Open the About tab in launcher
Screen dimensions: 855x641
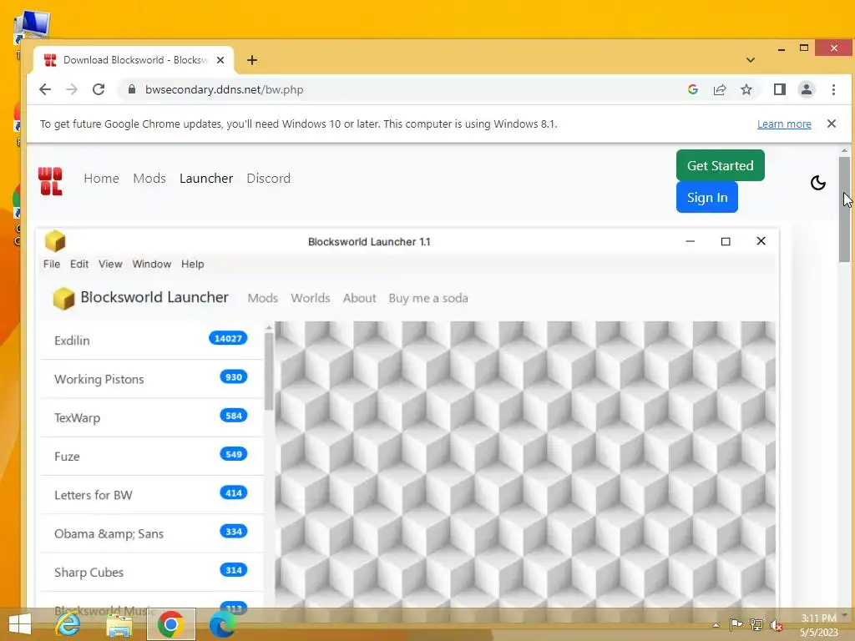click(x=359, y=298)
